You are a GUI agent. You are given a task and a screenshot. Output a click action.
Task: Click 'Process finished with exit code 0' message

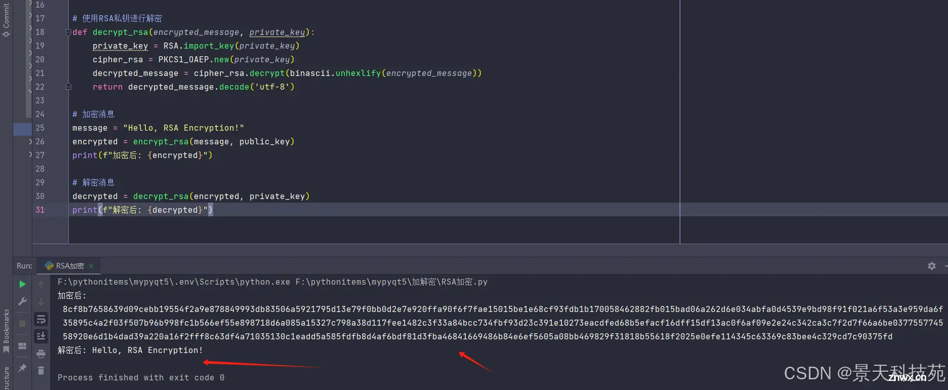pyautogui.click(x=141, y=378)
